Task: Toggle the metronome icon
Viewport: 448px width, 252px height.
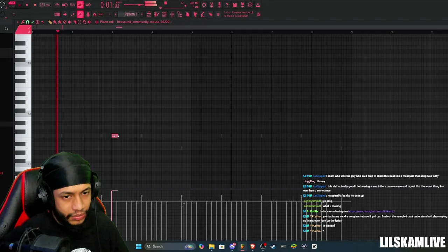Action: point(57,5)
